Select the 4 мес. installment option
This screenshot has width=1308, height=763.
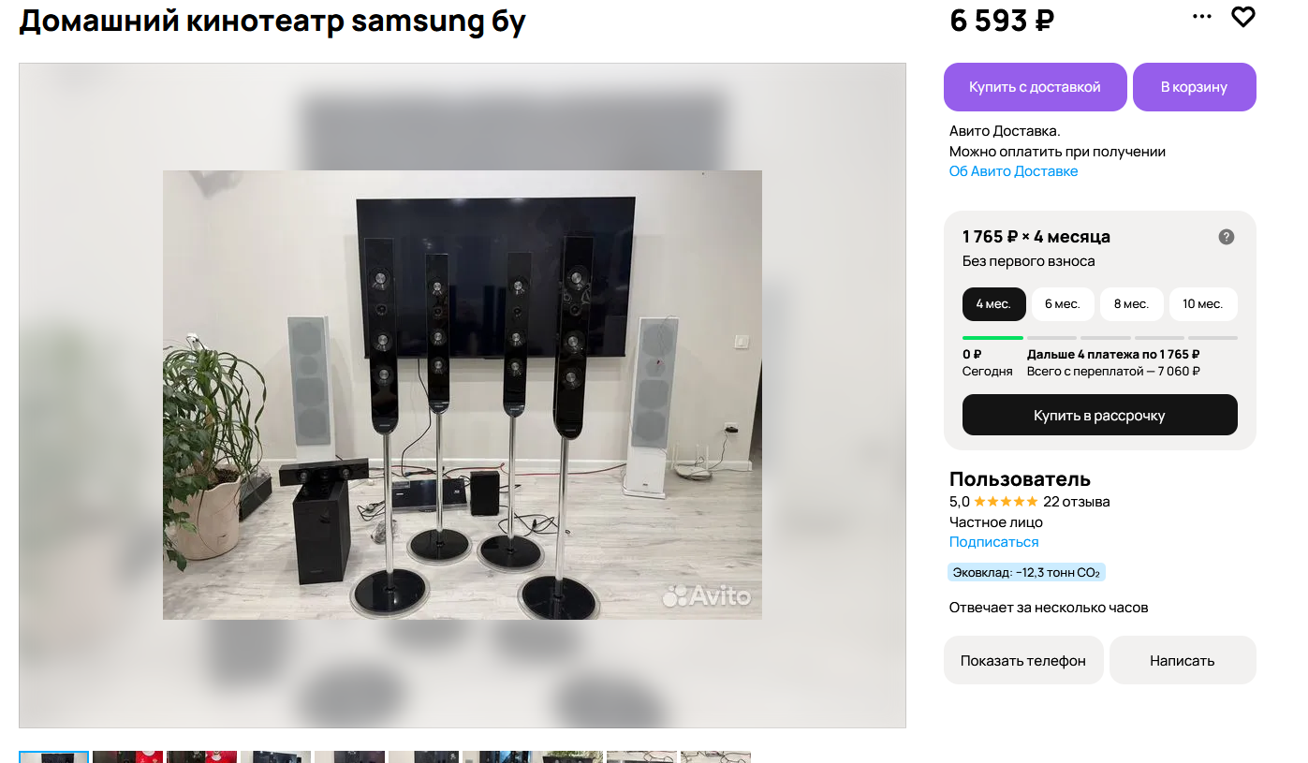tap(994, 304)
